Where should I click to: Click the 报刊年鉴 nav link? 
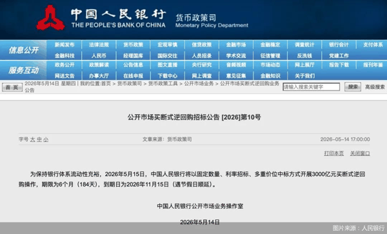tap(373, 65)
